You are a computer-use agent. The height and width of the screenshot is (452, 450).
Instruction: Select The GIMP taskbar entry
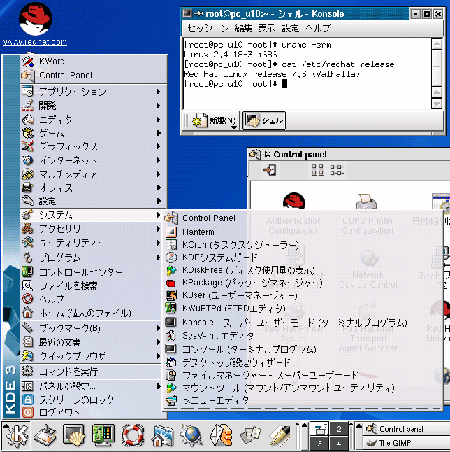click(x=406, y=443)
